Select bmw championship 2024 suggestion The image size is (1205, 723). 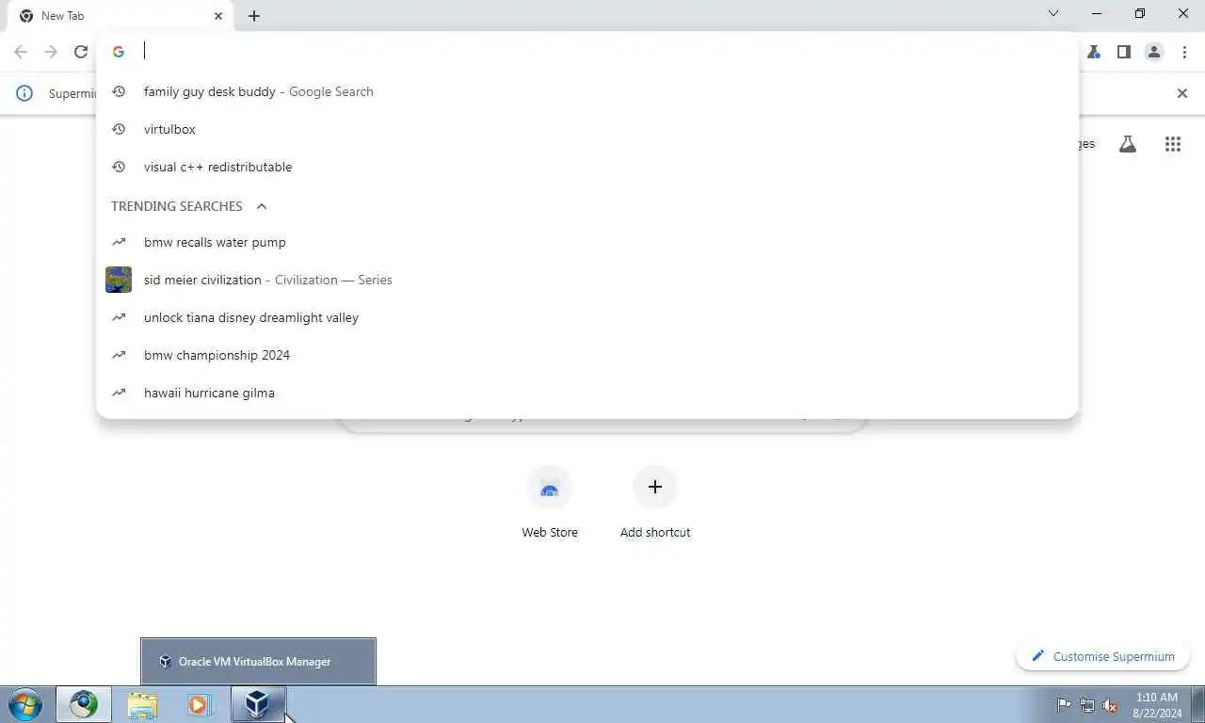(x=587, y=355)
